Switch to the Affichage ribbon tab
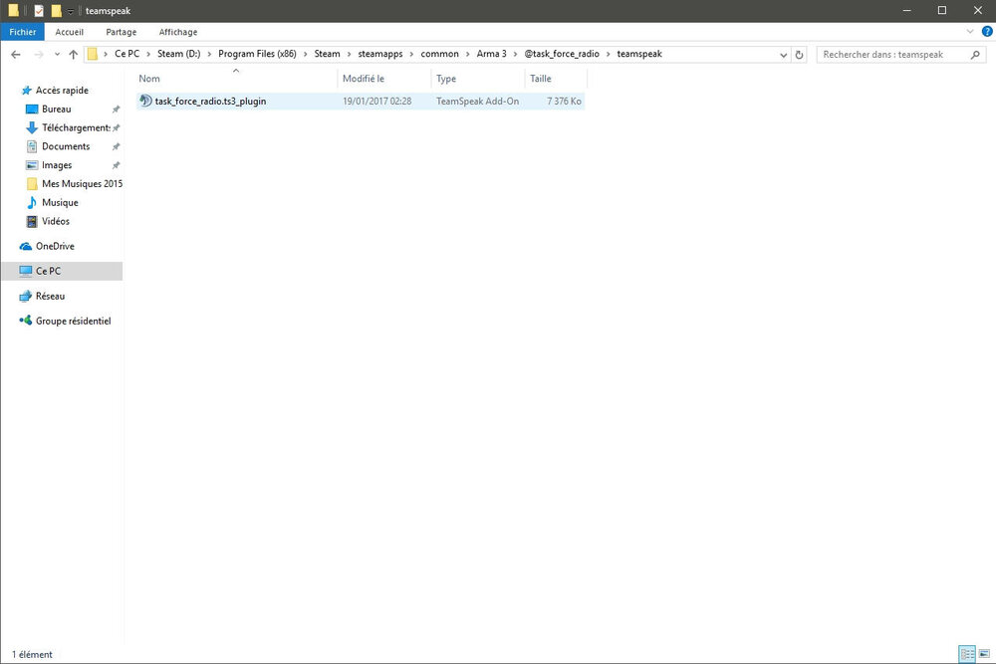The image size is (996, 664). [x=178, y=32]
